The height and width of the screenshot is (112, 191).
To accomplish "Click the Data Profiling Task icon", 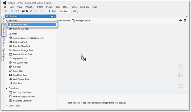I will click(11, 46).
